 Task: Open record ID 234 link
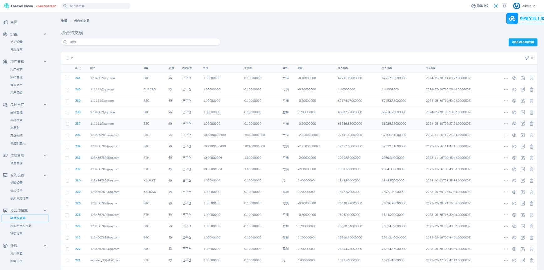click(x=78, y=146)
